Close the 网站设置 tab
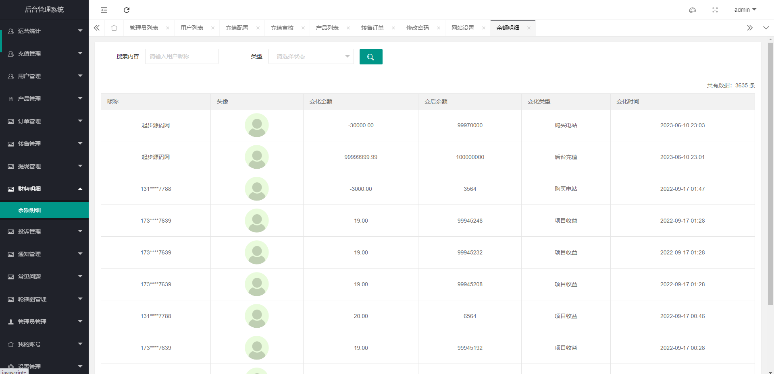 (483, 28)
